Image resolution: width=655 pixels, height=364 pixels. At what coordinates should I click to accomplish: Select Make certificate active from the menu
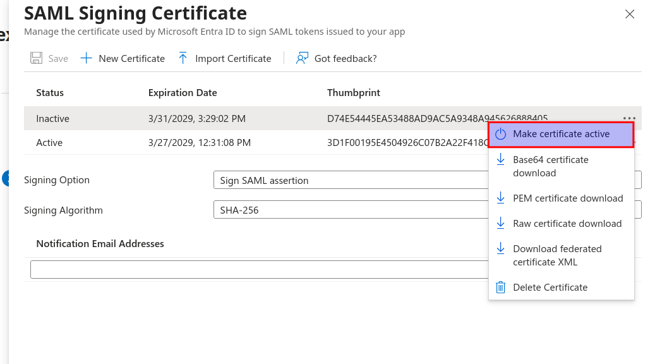pos(560,133)
